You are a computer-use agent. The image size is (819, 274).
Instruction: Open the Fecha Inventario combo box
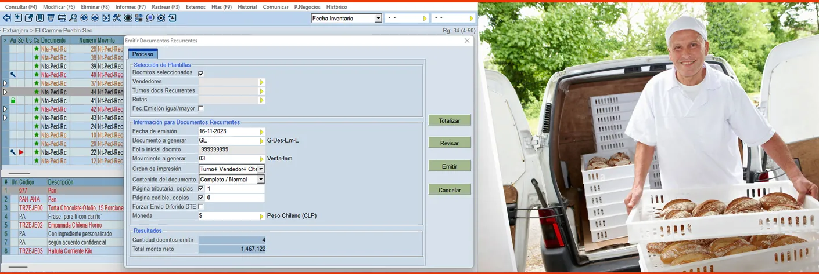click(x=378, y=19)
